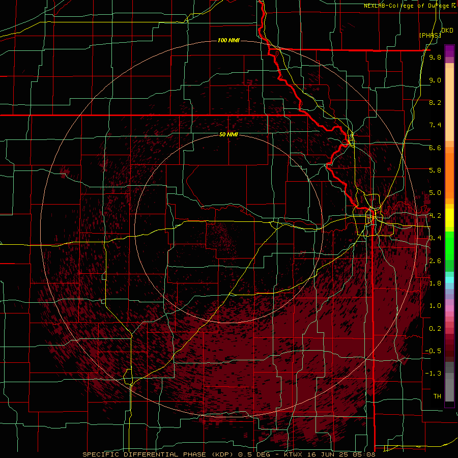Click the 50 NMI range ring label

click(x=228, y=134)
